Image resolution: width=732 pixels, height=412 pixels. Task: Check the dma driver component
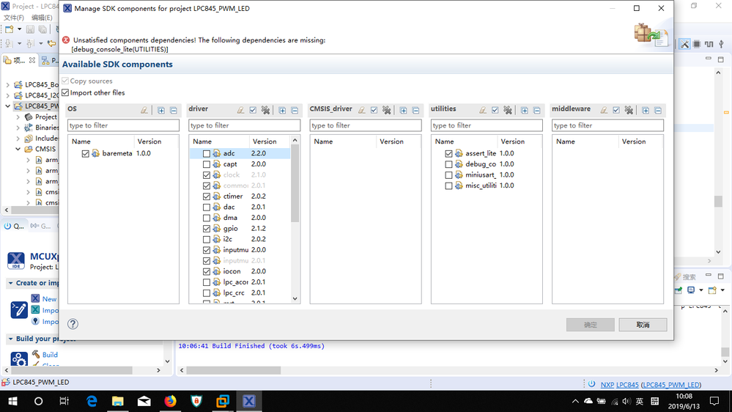207,218
